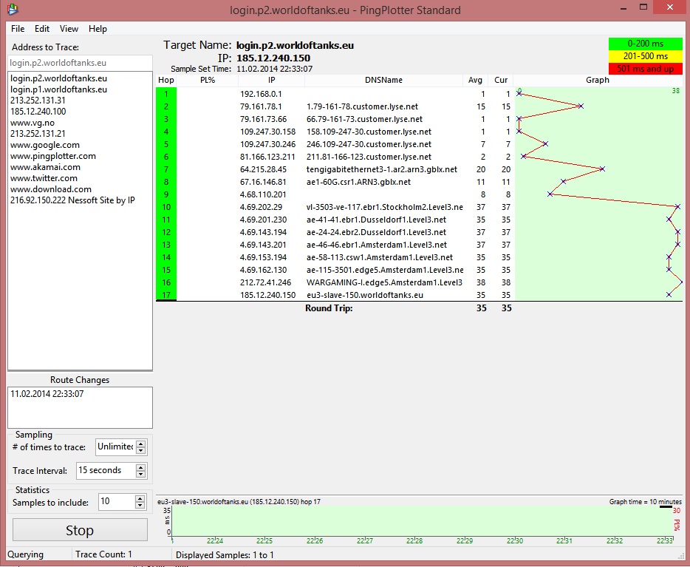Screen dimensions: 690x567
Task: Click the Trace Interval 15 seconds field
Action: 106,471
